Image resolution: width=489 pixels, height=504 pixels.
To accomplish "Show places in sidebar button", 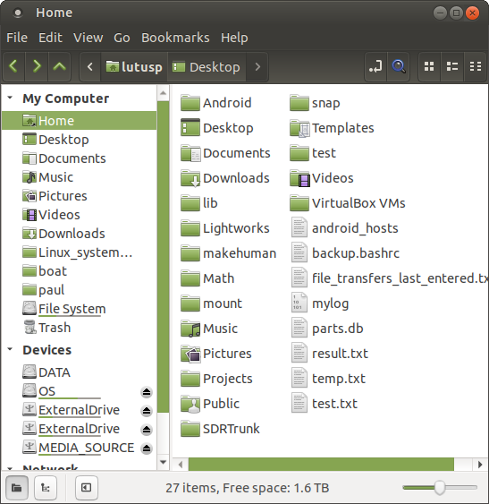I will tap(17, 488).
